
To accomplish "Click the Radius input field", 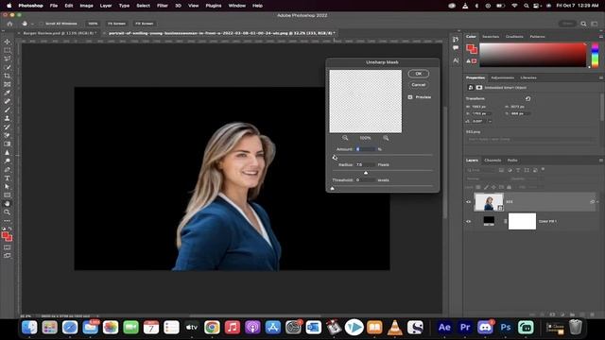I will pyautogui.click(x=365, y=164).
